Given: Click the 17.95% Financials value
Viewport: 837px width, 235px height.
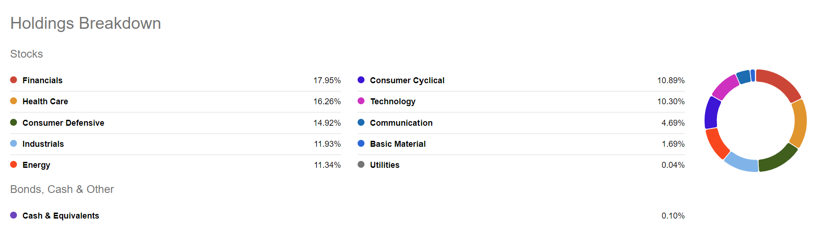Looking at the screenshot, I should [327, 80].
